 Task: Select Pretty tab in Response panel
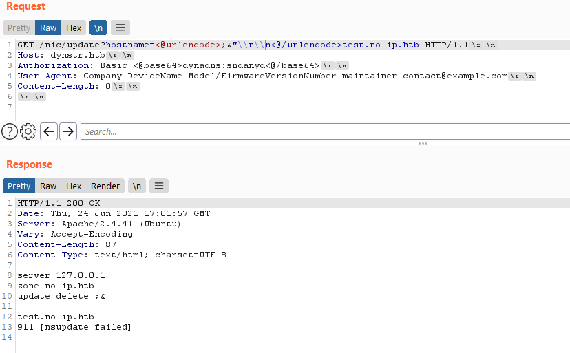click(x=19, y=186)
